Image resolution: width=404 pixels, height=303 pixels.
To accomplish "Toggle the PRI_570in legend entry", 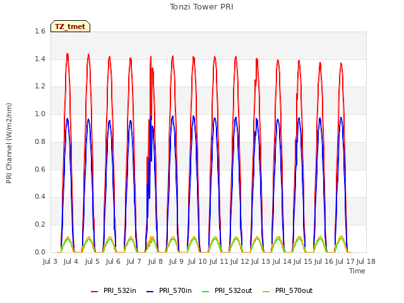I will coord(169,291).
